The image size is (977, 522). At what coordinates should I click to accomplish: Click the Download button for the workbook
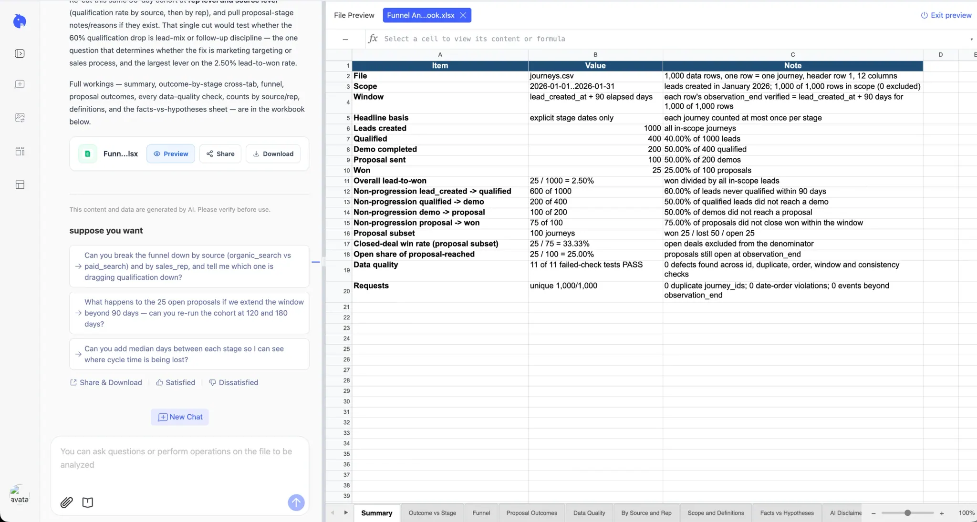[273, 154]
